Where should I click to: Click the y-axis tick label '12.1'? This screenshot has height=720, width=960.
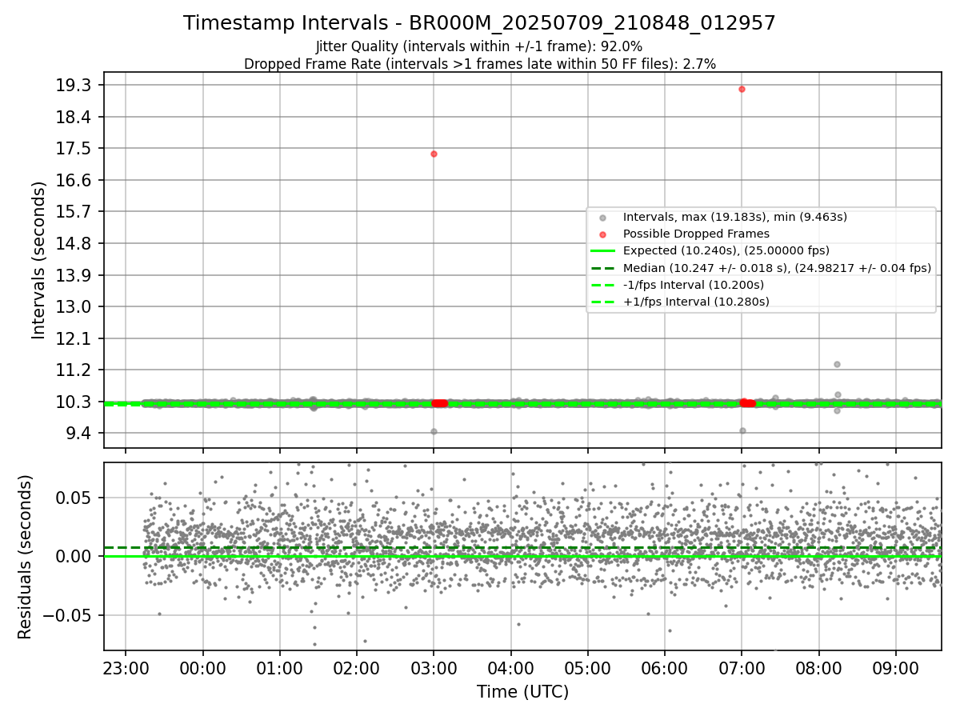coord(75,338)
